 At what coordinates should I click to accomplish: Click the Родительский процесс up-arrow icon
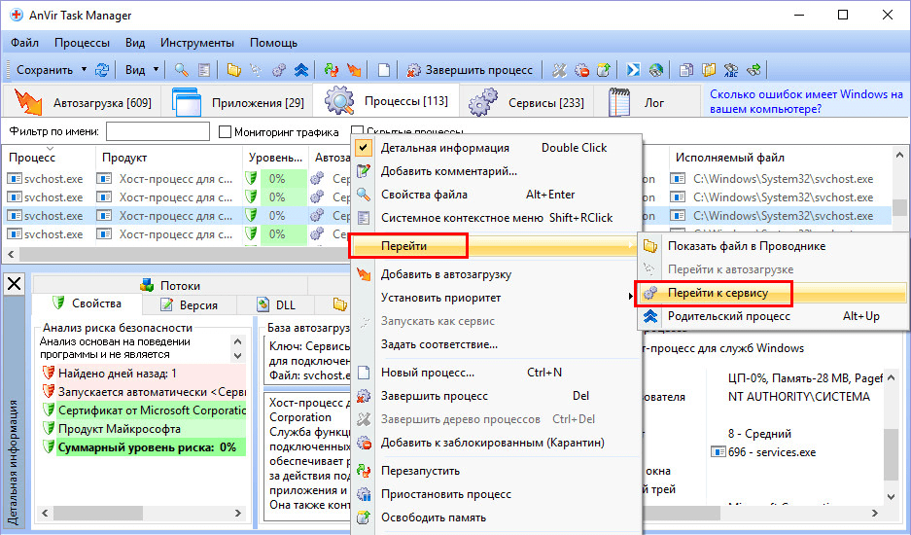coord(650,316)
